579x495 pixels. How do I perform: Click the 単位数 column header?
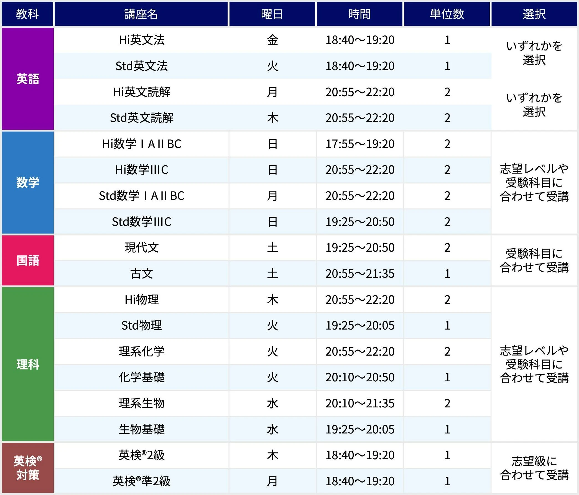447,14
